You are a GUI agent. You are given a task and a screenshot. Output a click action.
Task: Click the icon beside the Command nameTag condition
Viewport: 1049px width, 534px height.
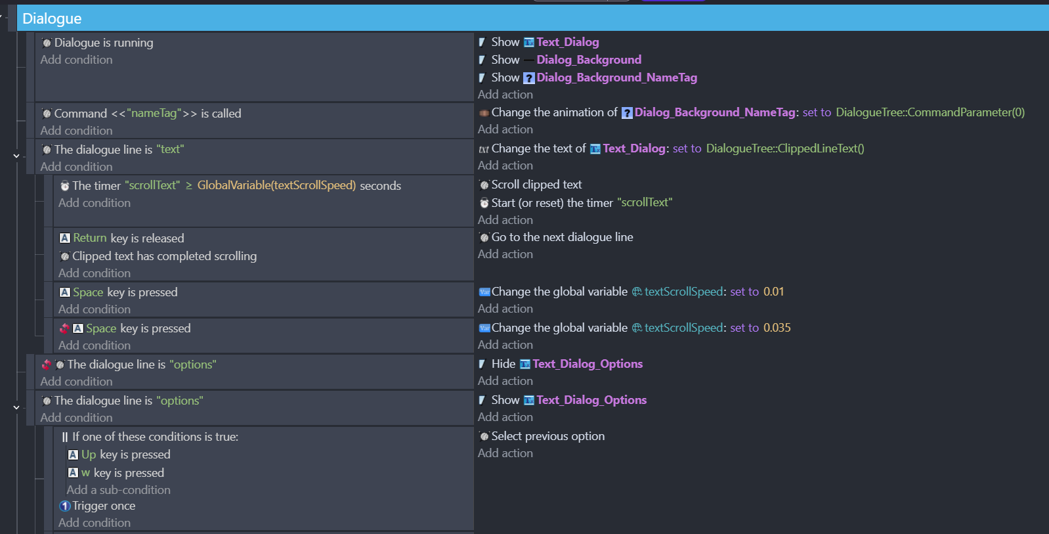[x=47, y=114]
